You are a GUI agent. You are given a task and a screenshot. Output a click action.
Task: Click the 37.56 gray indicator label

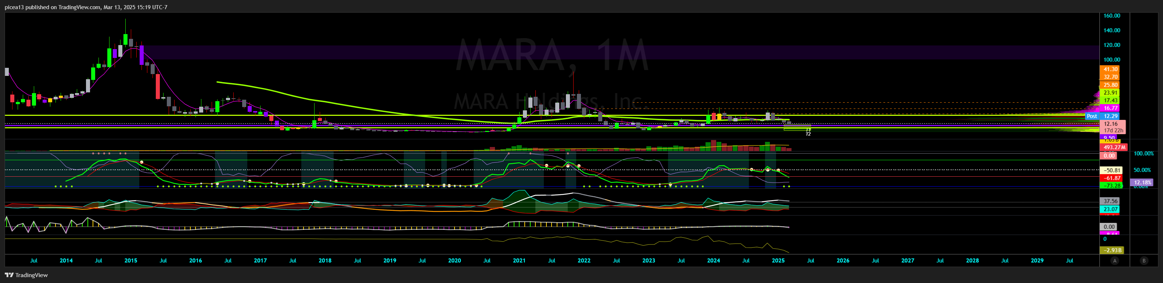pyautogui.click(x=1110, y=201)
